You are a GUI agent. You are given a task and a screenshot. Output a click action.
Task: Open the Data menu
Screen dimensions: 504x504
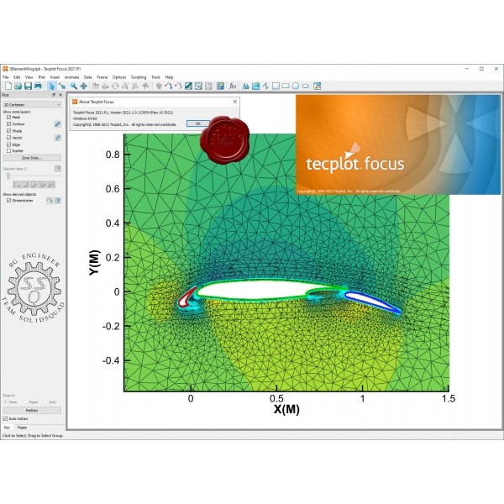point(87,77)
